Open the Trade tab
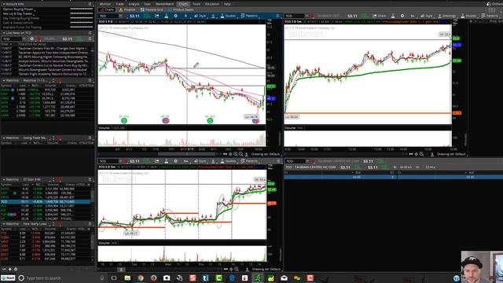The image size is (503, 283). [x=119, y=4]
